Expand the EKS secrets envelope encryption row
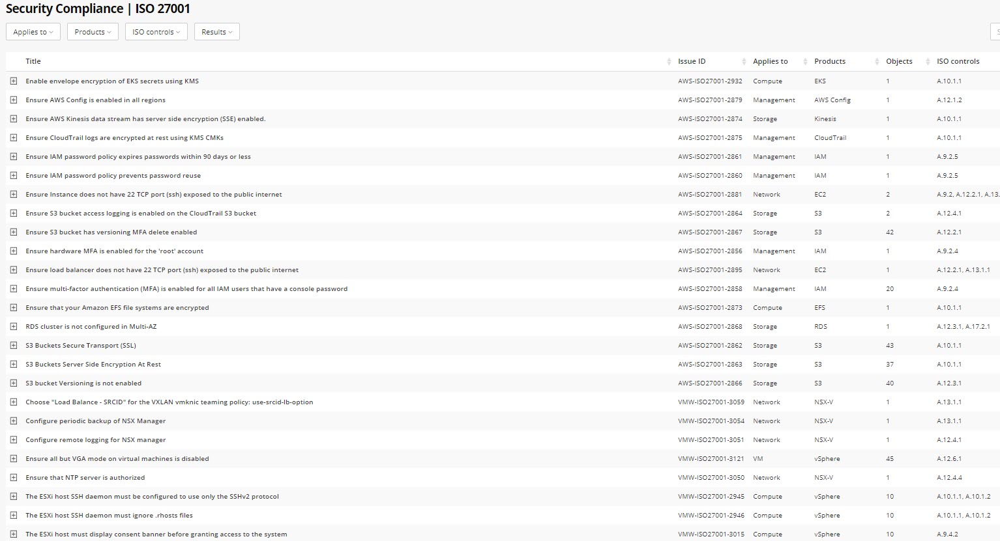 tap(13, 81)
